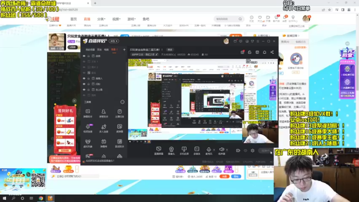Open 关注 heart icon on Douyu header

click(x=260, y=18)
